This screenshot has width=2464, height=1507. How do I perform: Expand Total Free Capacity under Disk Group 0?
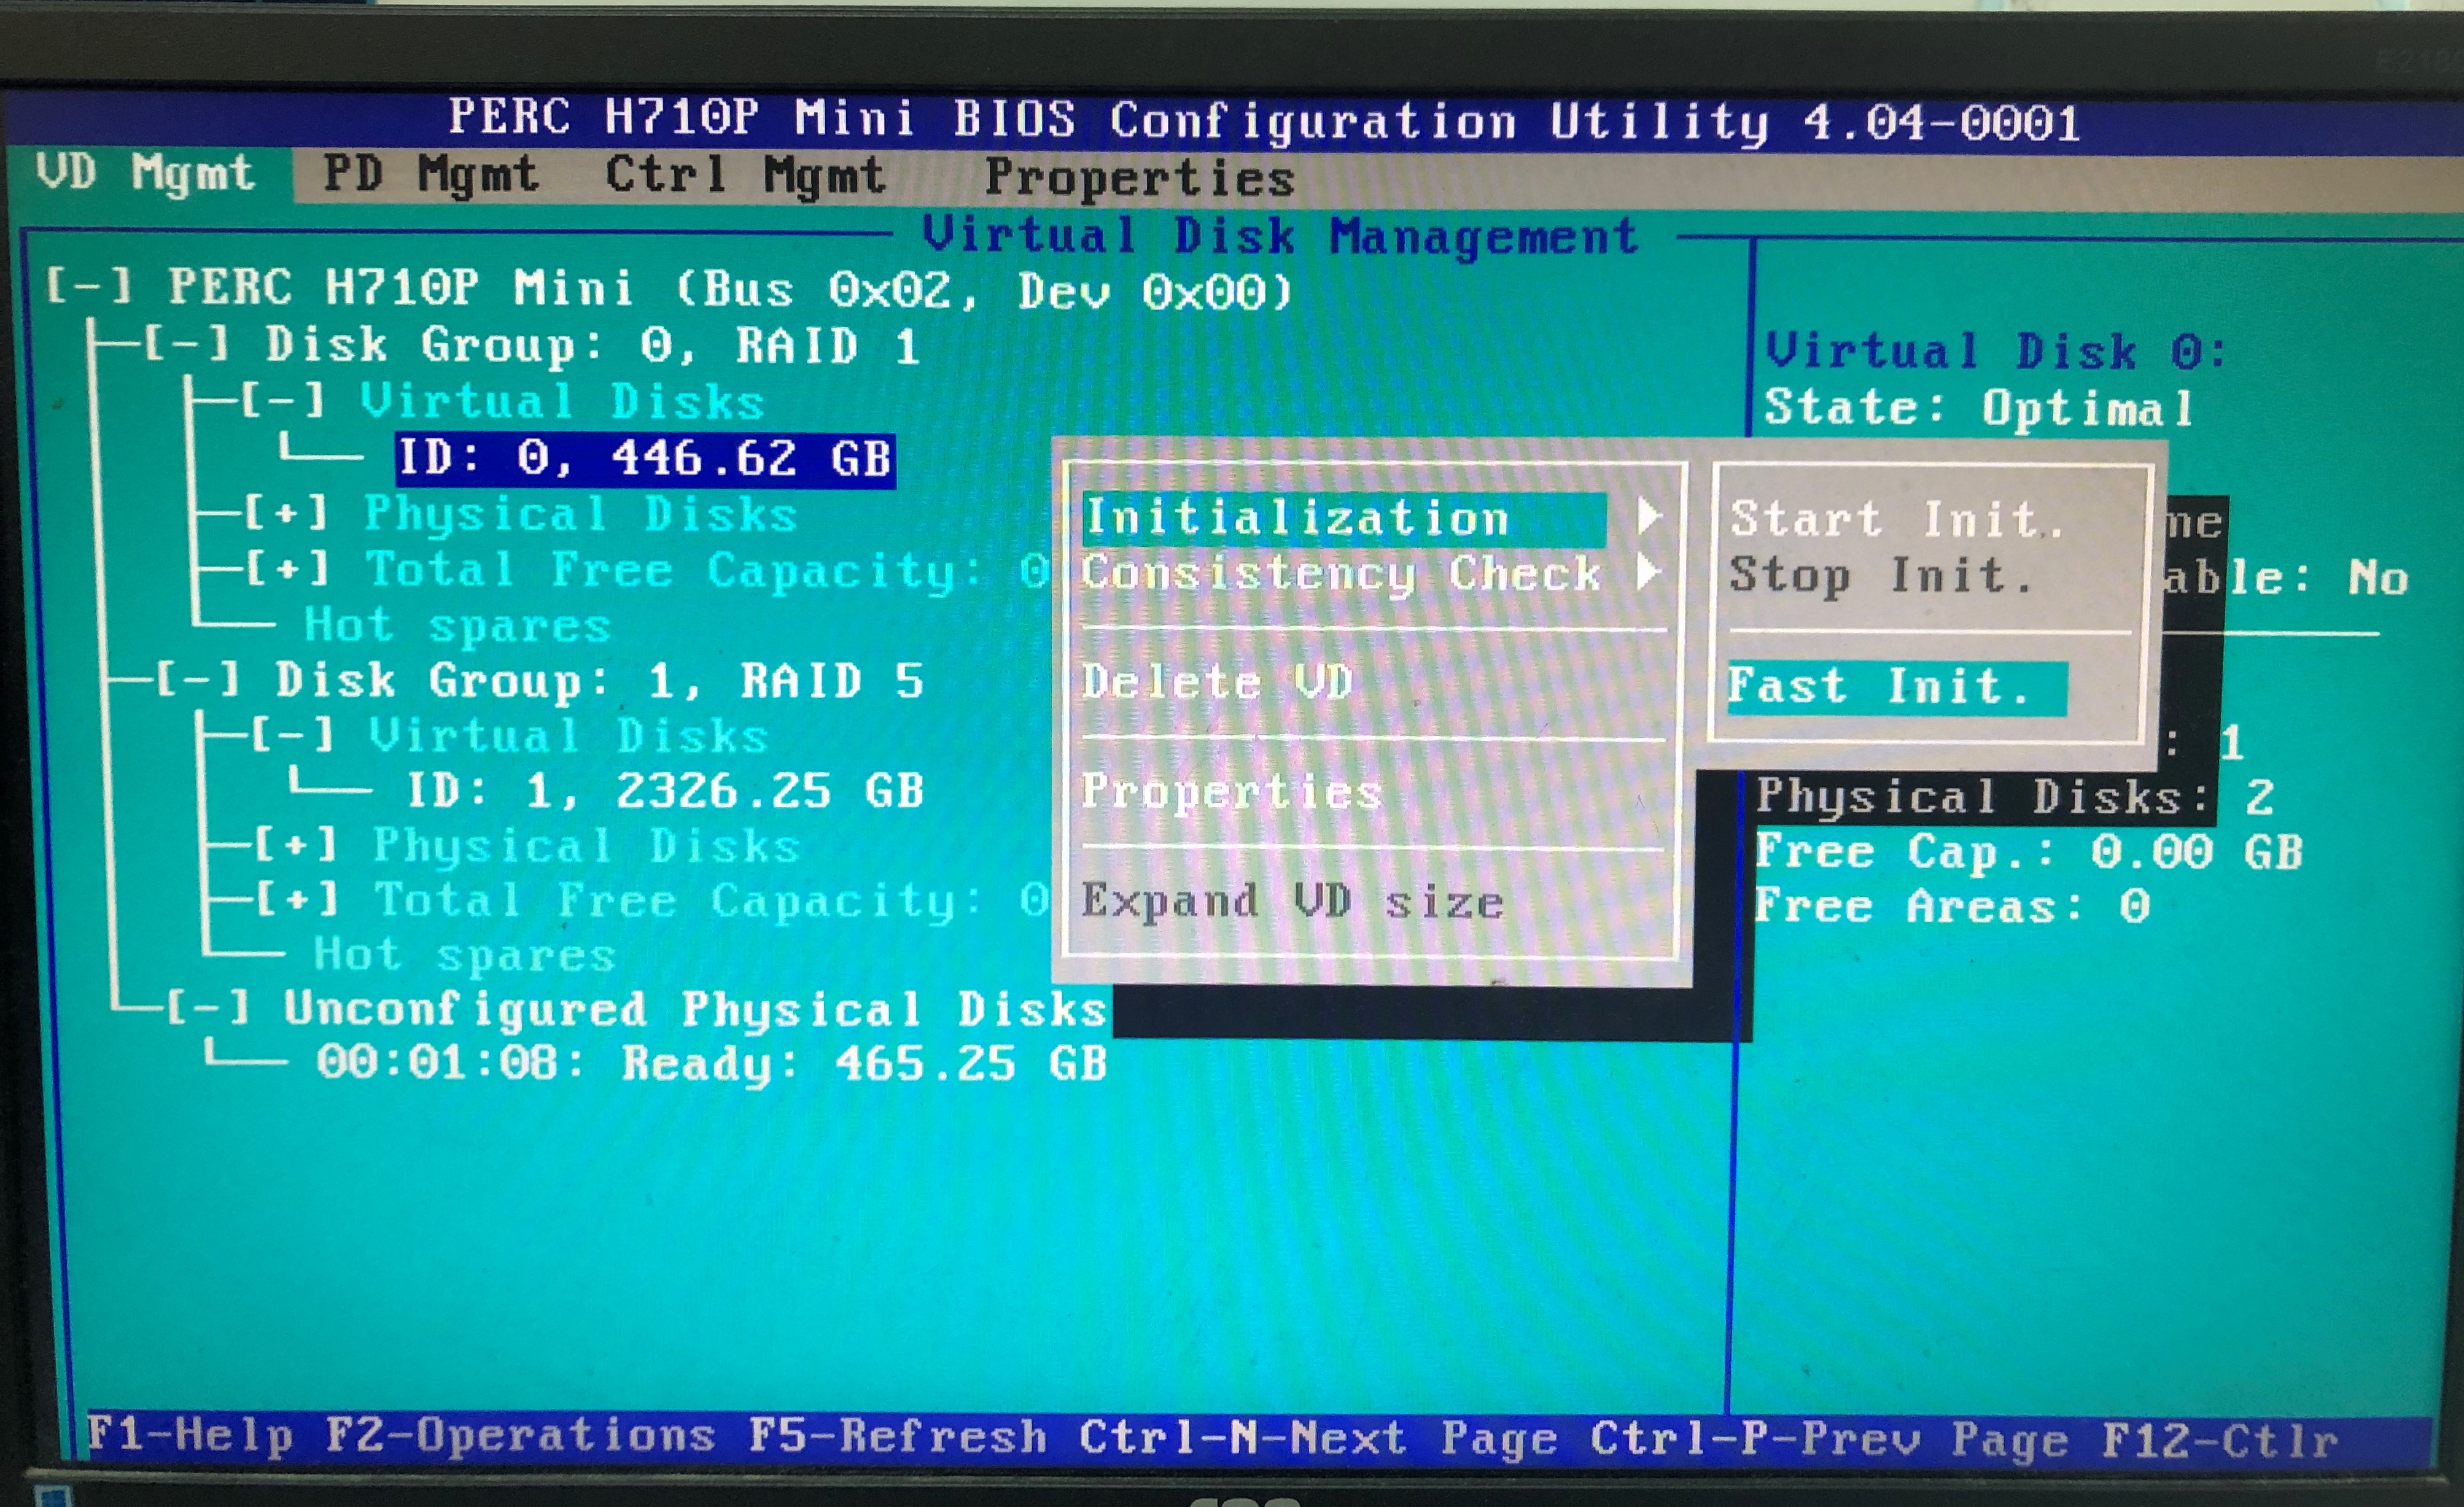click(x=288, y=568)
